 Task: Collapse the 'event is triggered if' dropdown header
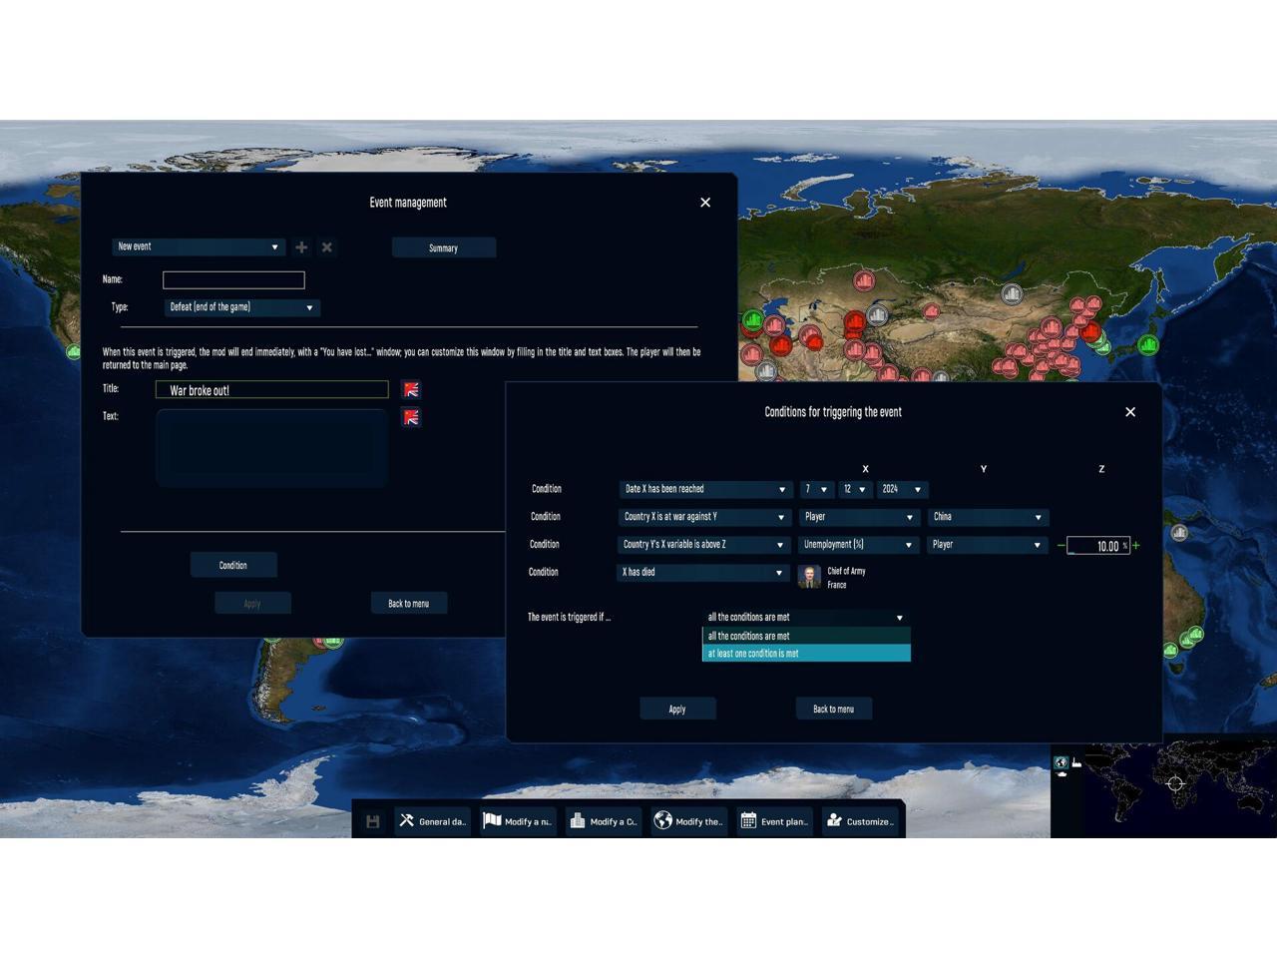click(806, 618)
